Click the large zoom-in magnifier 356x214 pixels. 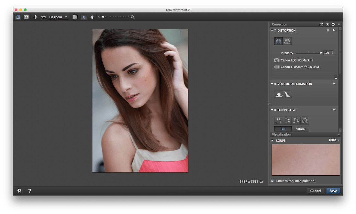pos(133,17)
